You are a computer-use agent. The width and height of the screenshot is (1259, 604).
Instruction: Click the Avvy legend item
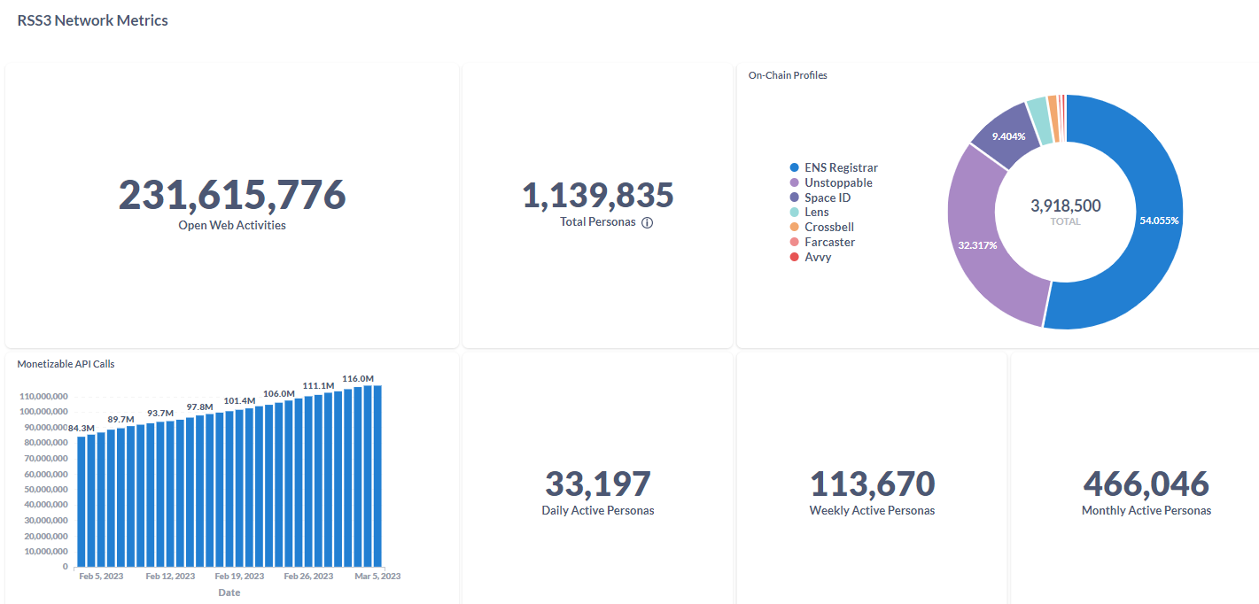click(x=810, y=257)
